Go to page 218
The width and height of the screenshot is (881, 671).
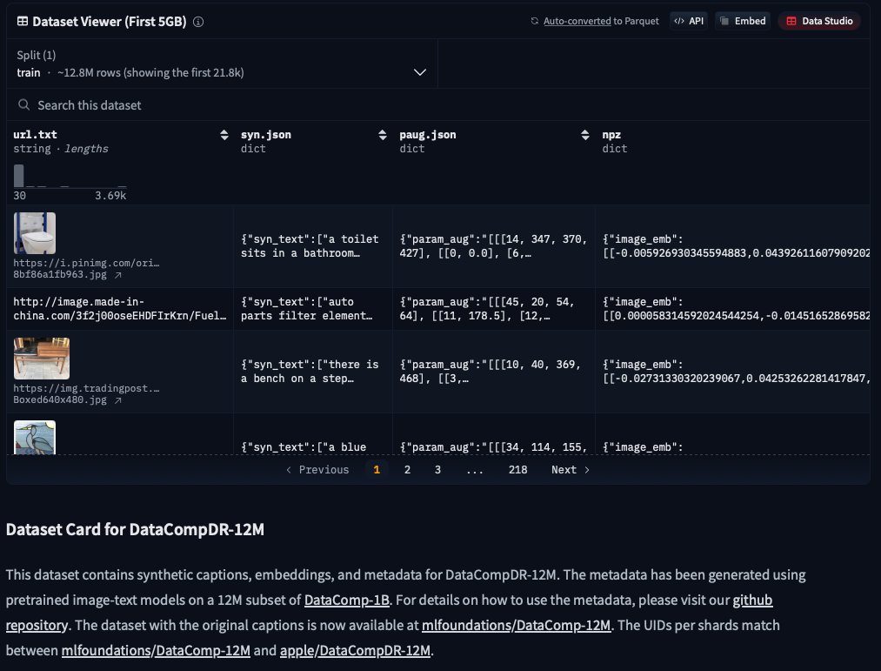point(518,470)
